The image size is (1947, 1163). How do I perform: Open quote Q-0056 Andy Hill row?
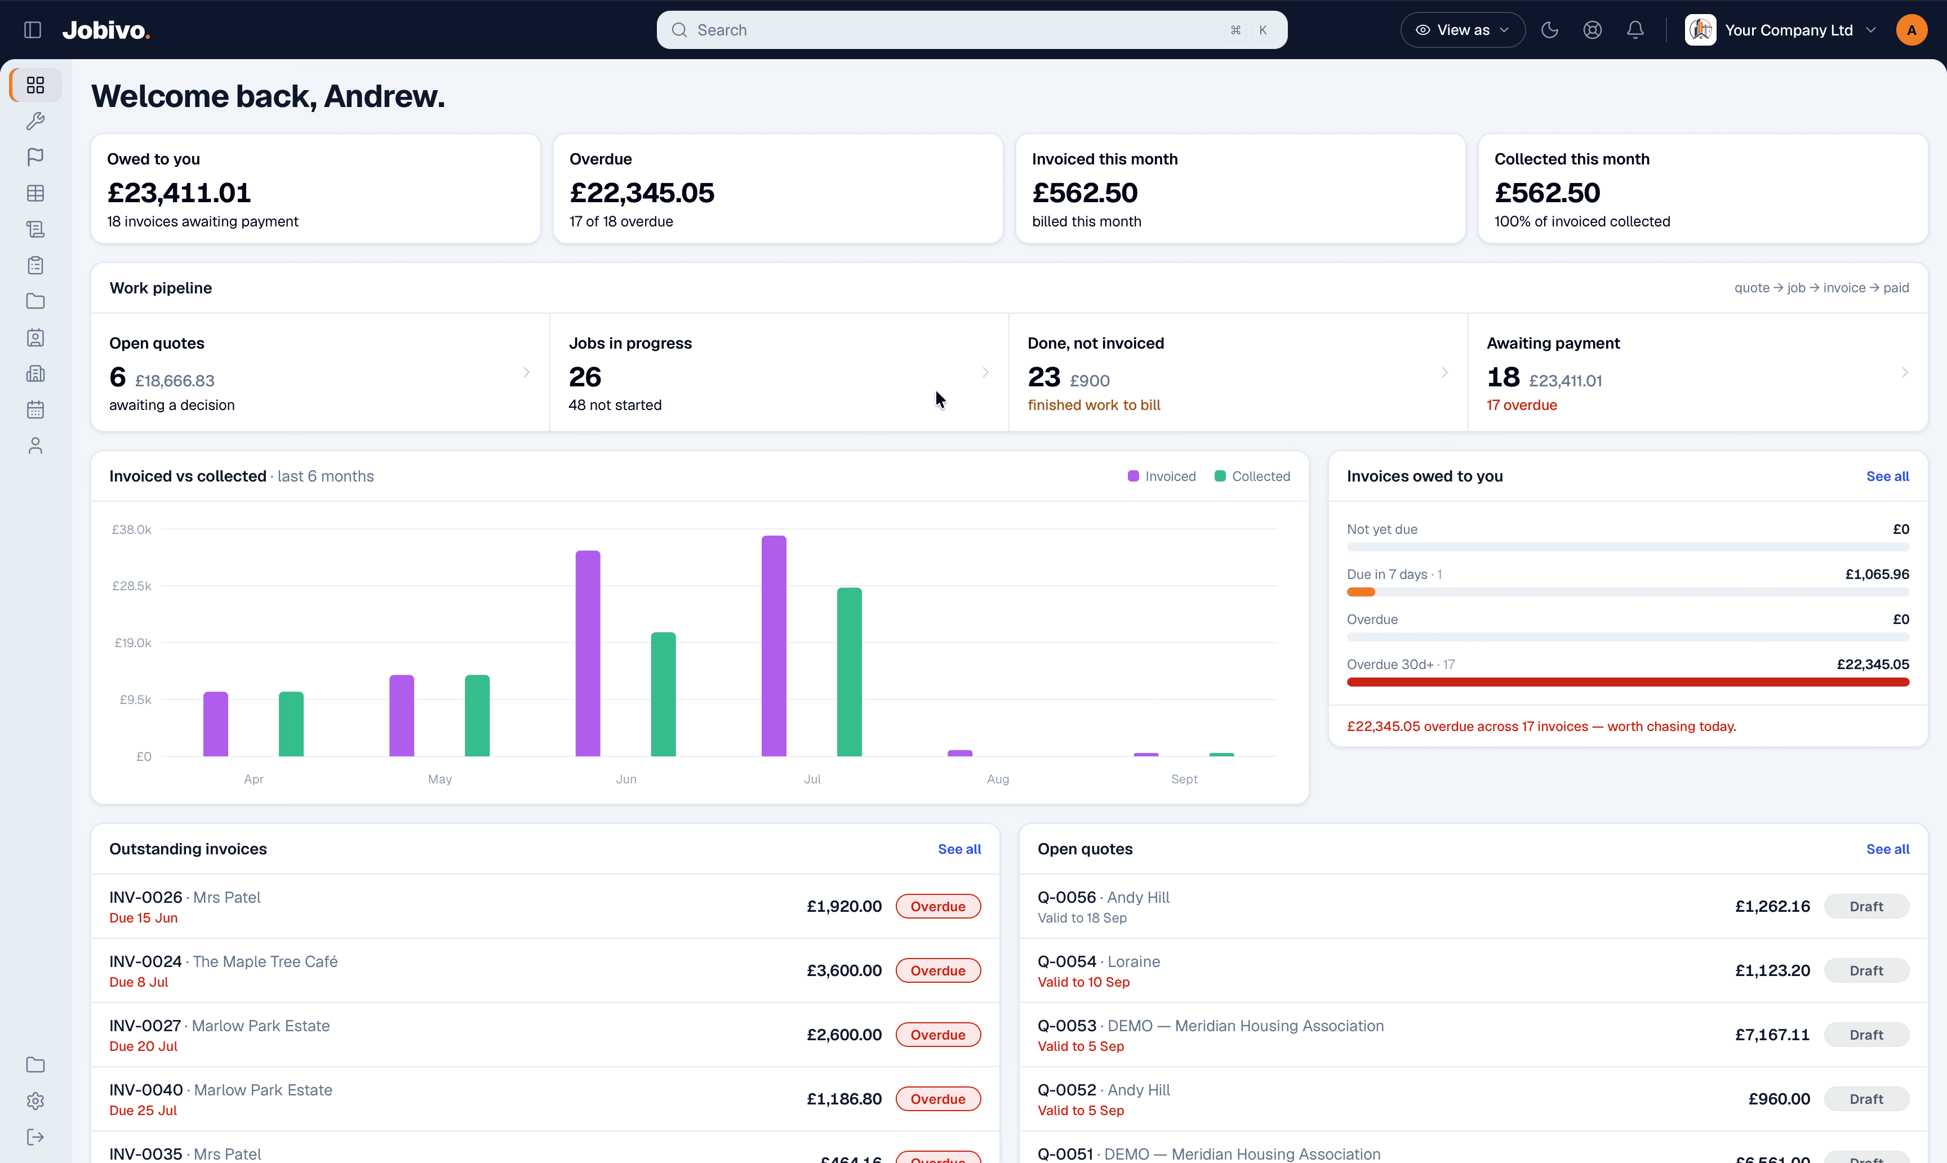[x=1473, y=907]
